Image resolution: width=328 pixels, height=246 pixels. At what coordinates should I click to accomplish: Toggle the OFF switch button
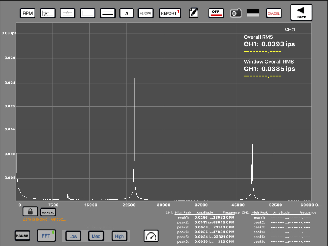216,13
